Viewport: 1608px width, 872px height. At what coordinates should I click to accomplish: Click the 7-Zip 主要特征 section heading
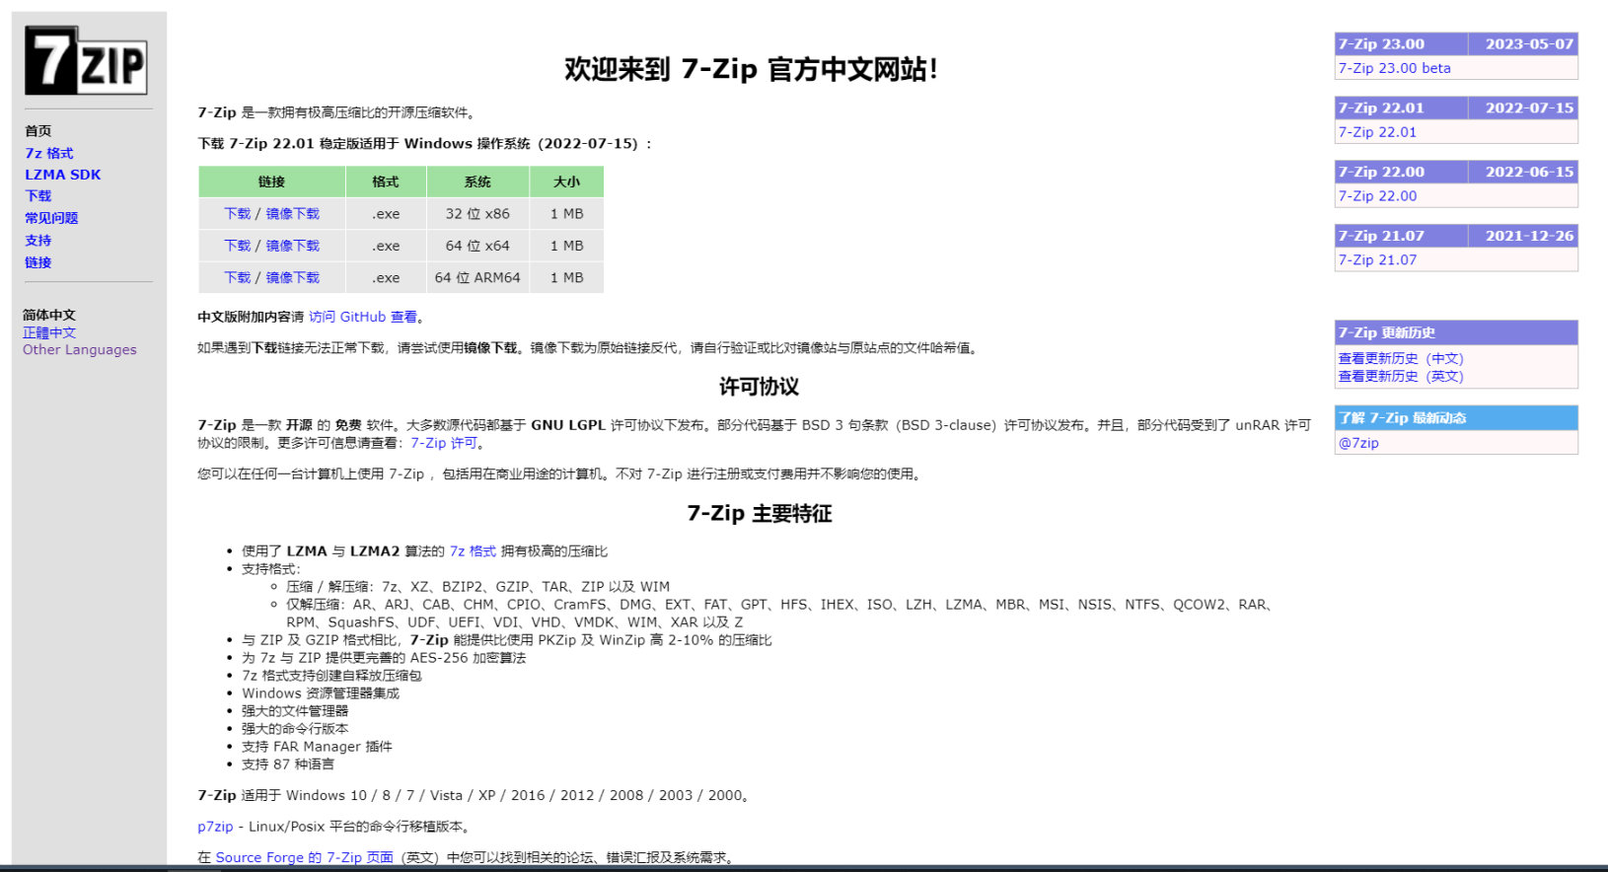760,514
